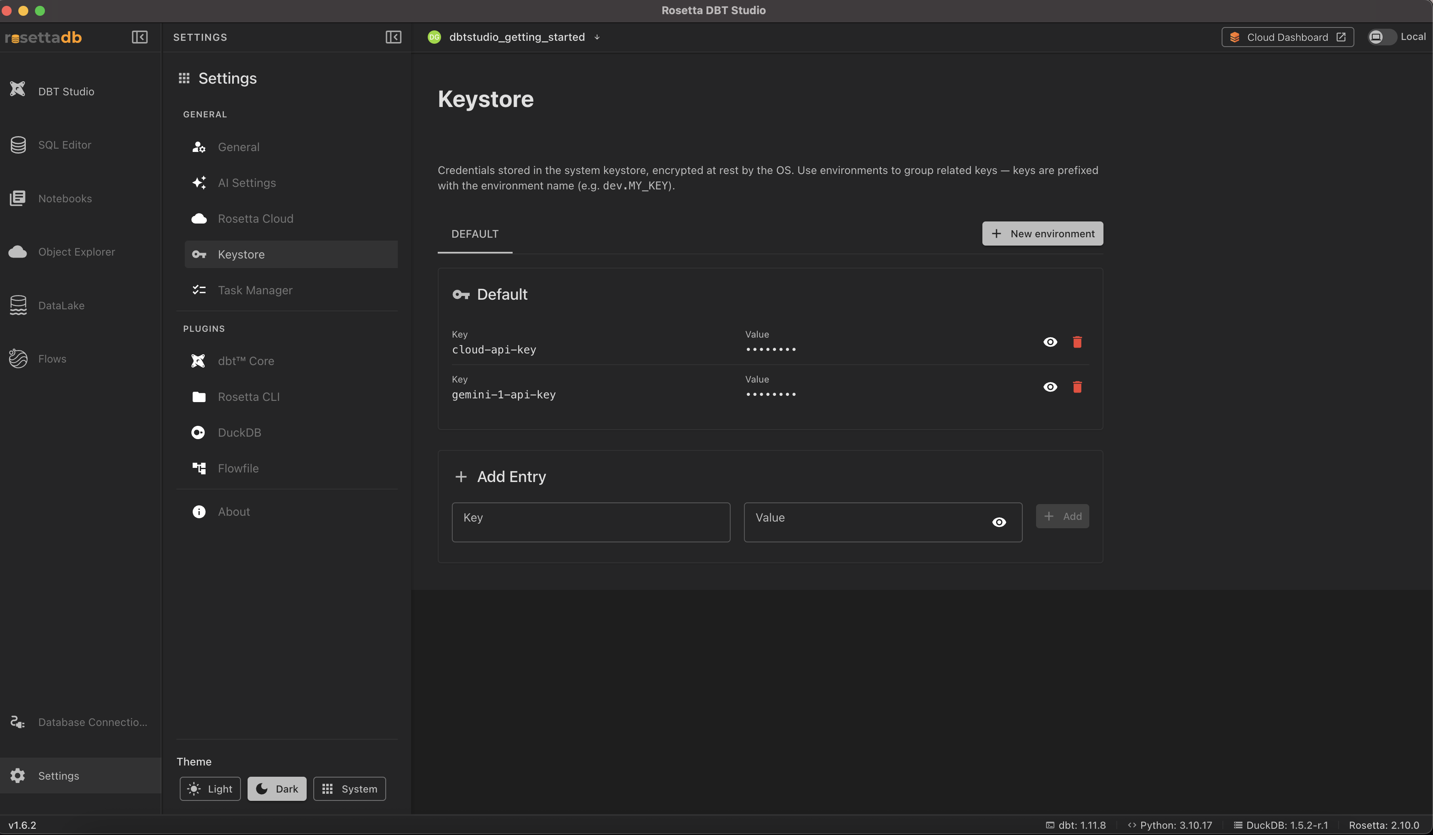Select the Light theme
1433x835 pixels.
click(210, 789)
